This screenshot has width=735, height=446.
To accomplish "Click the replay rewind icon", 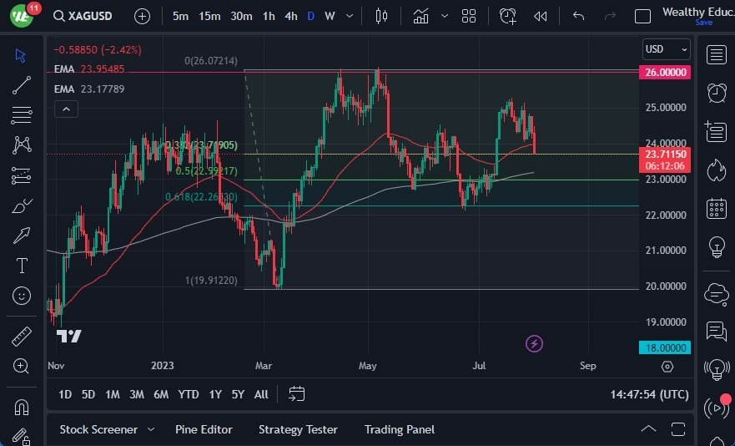I will click(541, 16).
